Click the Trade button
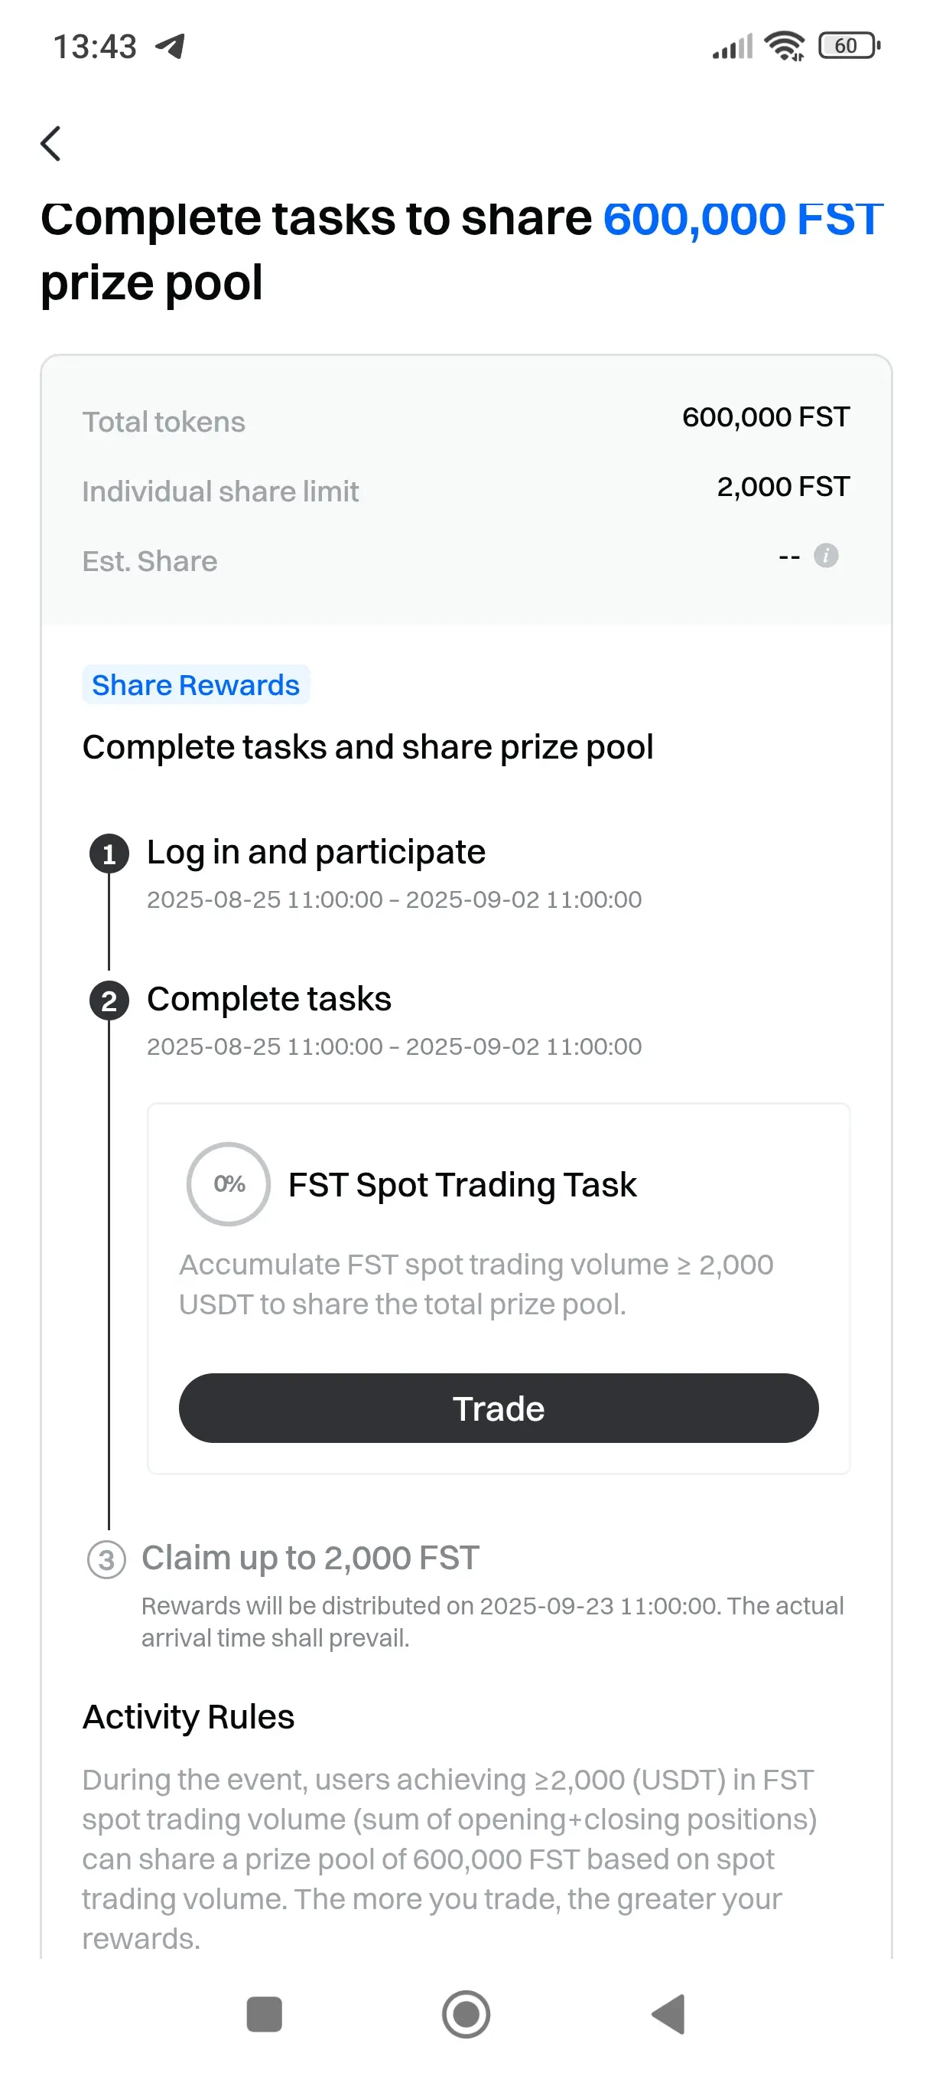 [x=499, y=1408]
